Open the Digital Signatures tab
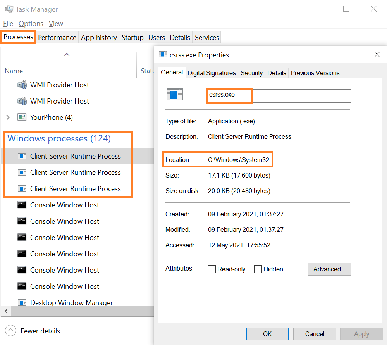The image size is (387, 345). click(x=212, y=73)
